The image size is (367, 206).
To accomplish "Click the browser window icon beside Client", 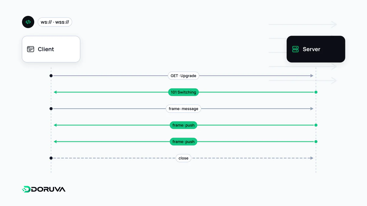I will pos(31,49).
